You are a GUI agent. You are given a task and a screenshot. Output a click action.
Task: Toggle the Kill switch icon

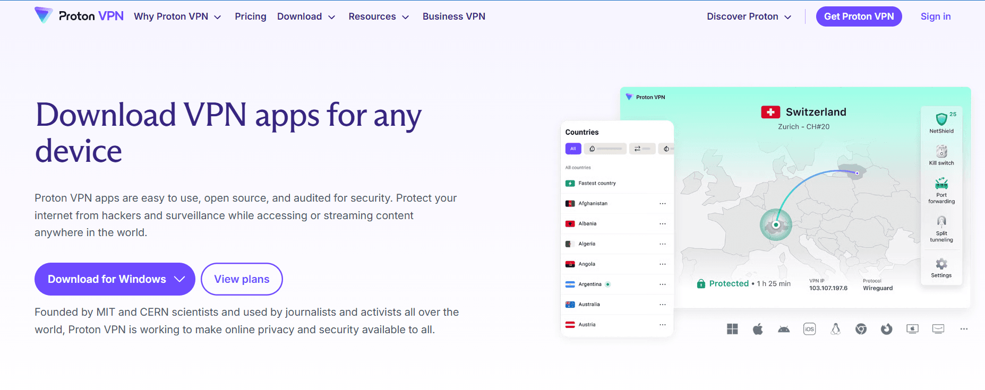[x=941, y=152]
